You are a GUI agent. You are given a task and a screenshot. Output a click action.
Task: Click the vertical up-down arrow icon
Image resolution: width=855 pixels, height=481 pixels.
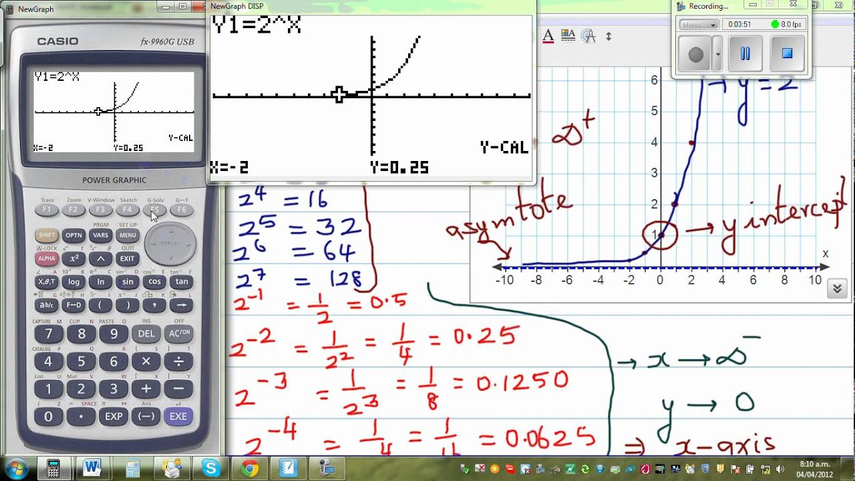pos(609,36)
